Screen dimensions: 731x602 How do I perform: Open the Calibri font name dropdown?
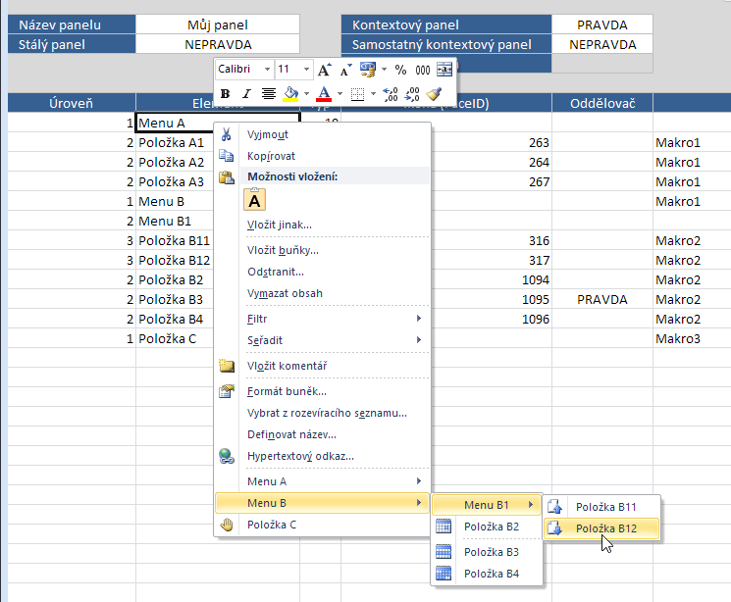tap(267, 70)
